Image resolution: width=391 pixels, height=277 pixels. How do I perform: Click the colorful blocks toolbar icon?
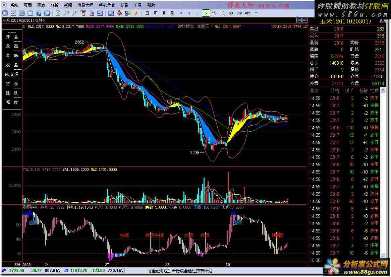(x=128, y=13)
